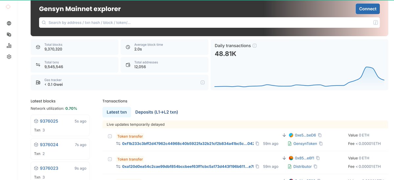Open the settings gear in sidebar
This screenshot has width=394, height=180.
[9, 57]
